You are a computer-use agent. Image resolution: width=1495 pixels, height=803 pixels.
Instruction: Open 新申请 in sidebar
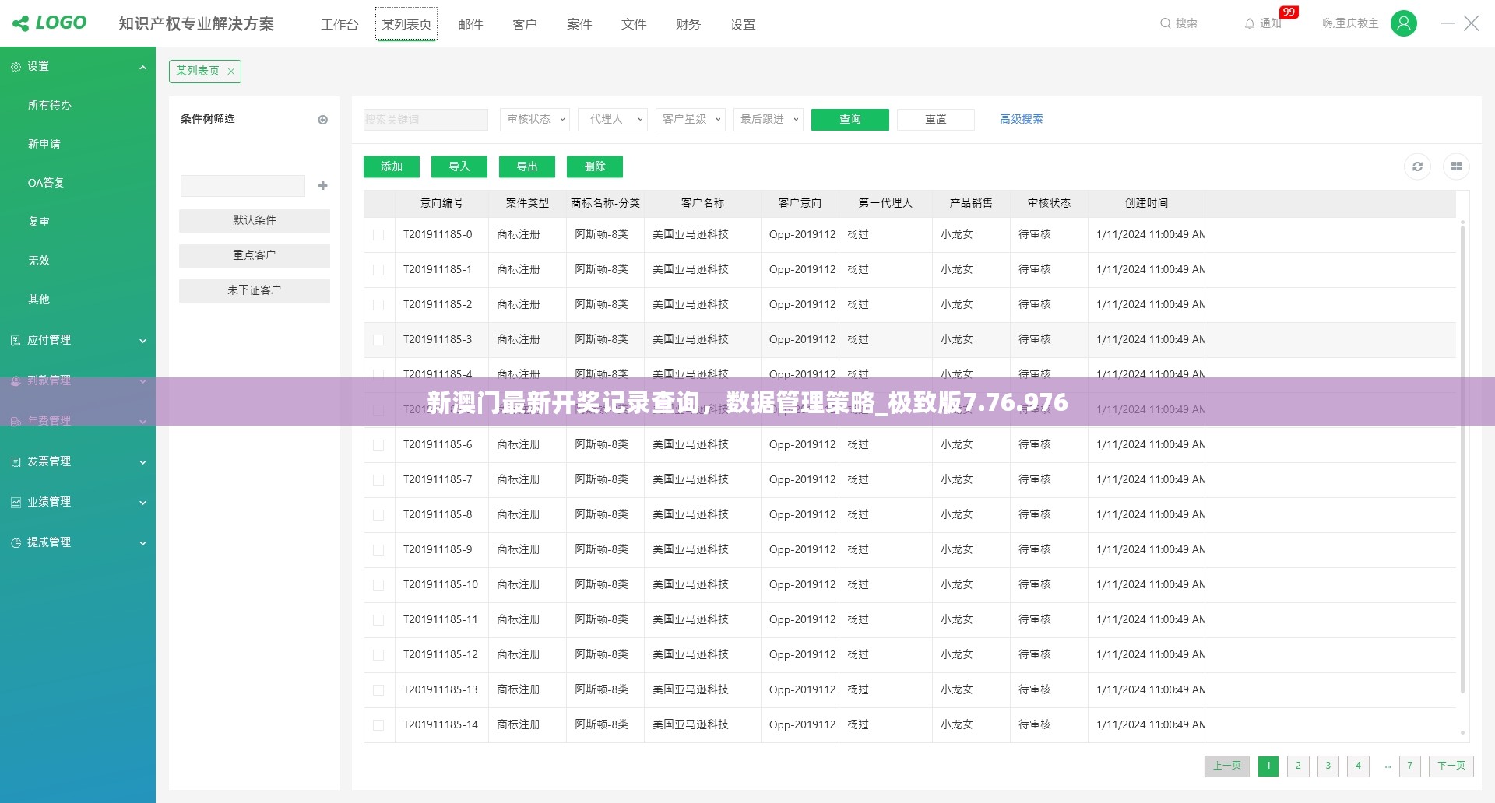click(x=44, y=144)
